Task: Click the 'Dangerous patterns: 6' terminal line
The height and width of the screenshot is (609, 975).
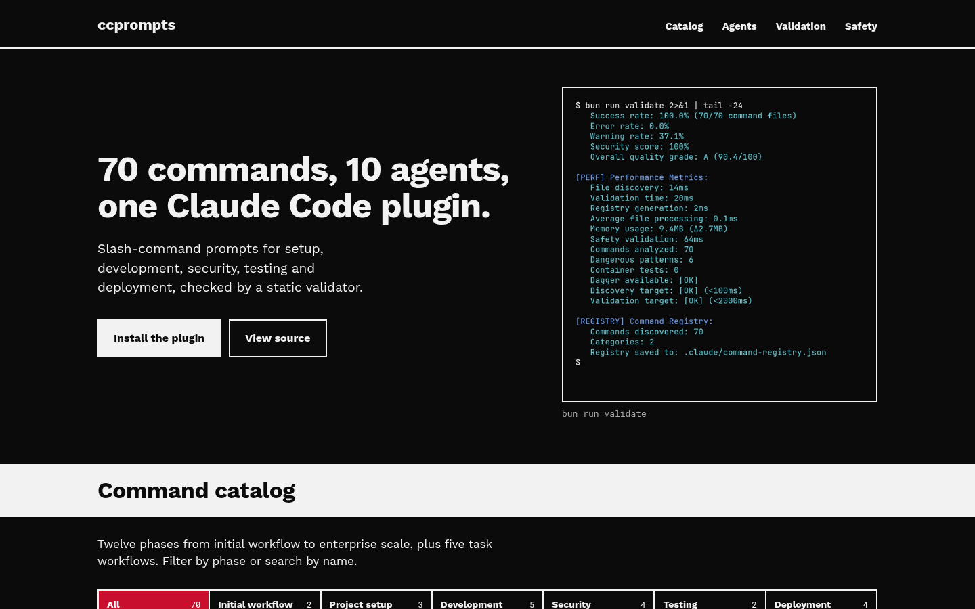Action: coord(641,260)
